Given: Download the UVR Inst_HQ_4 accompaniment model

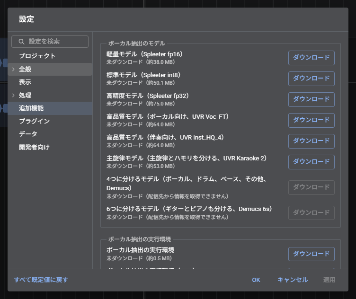Looking at the screenshot, I should click(311, 141).
